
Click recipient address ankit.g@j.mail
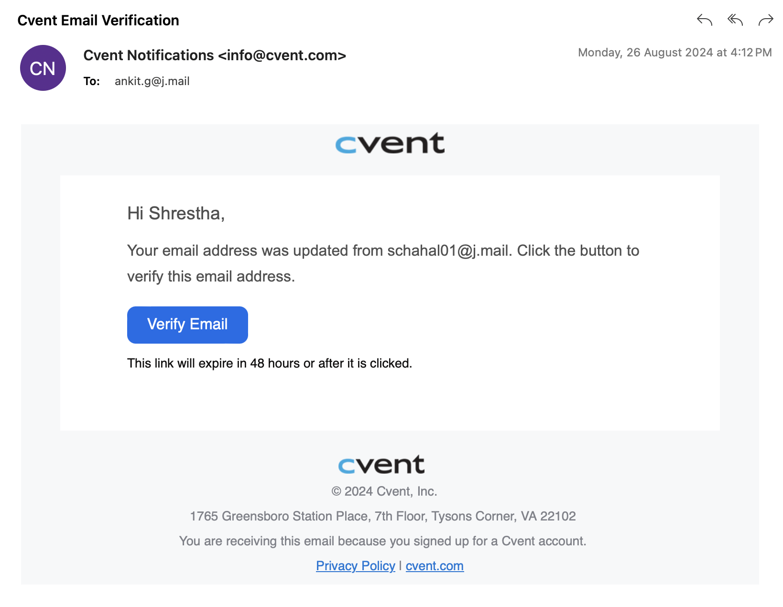click(152, 81)
